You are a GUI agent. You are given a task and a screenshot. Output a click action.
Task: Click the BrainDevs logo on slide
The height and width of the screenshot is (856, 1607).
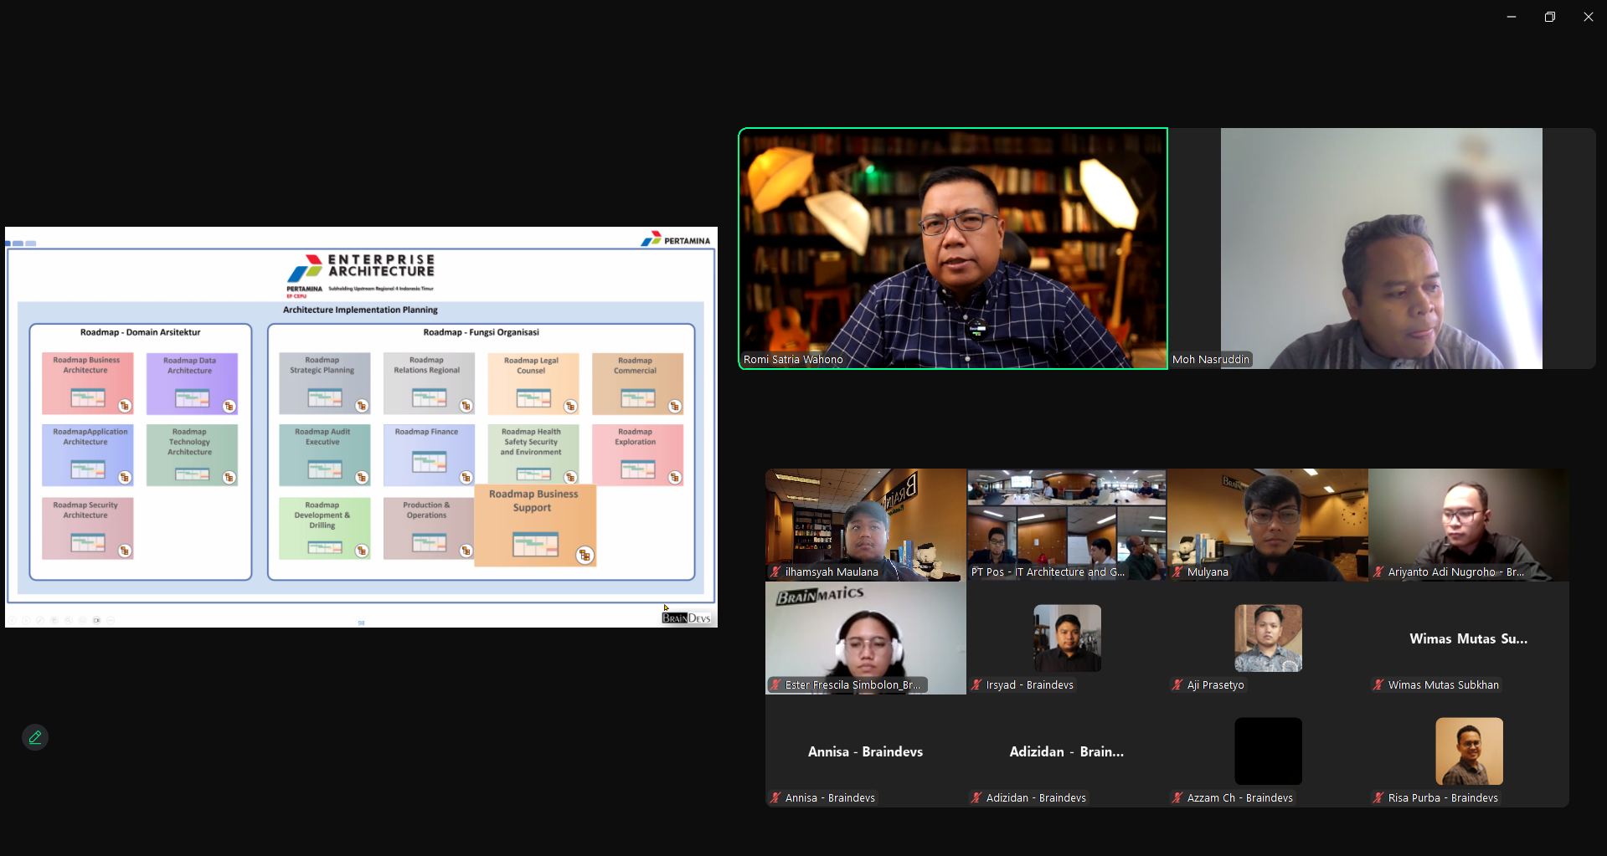[x=686, y=618]
